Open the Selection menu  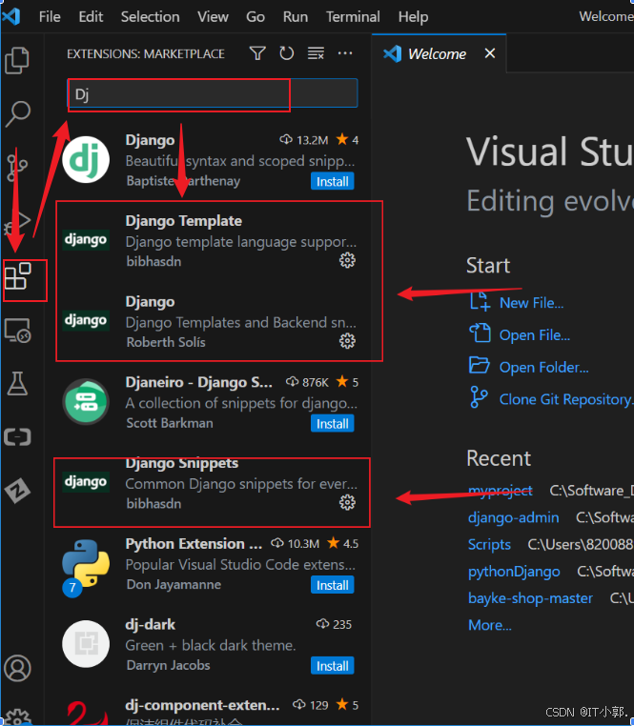click(x=151, y=16)
